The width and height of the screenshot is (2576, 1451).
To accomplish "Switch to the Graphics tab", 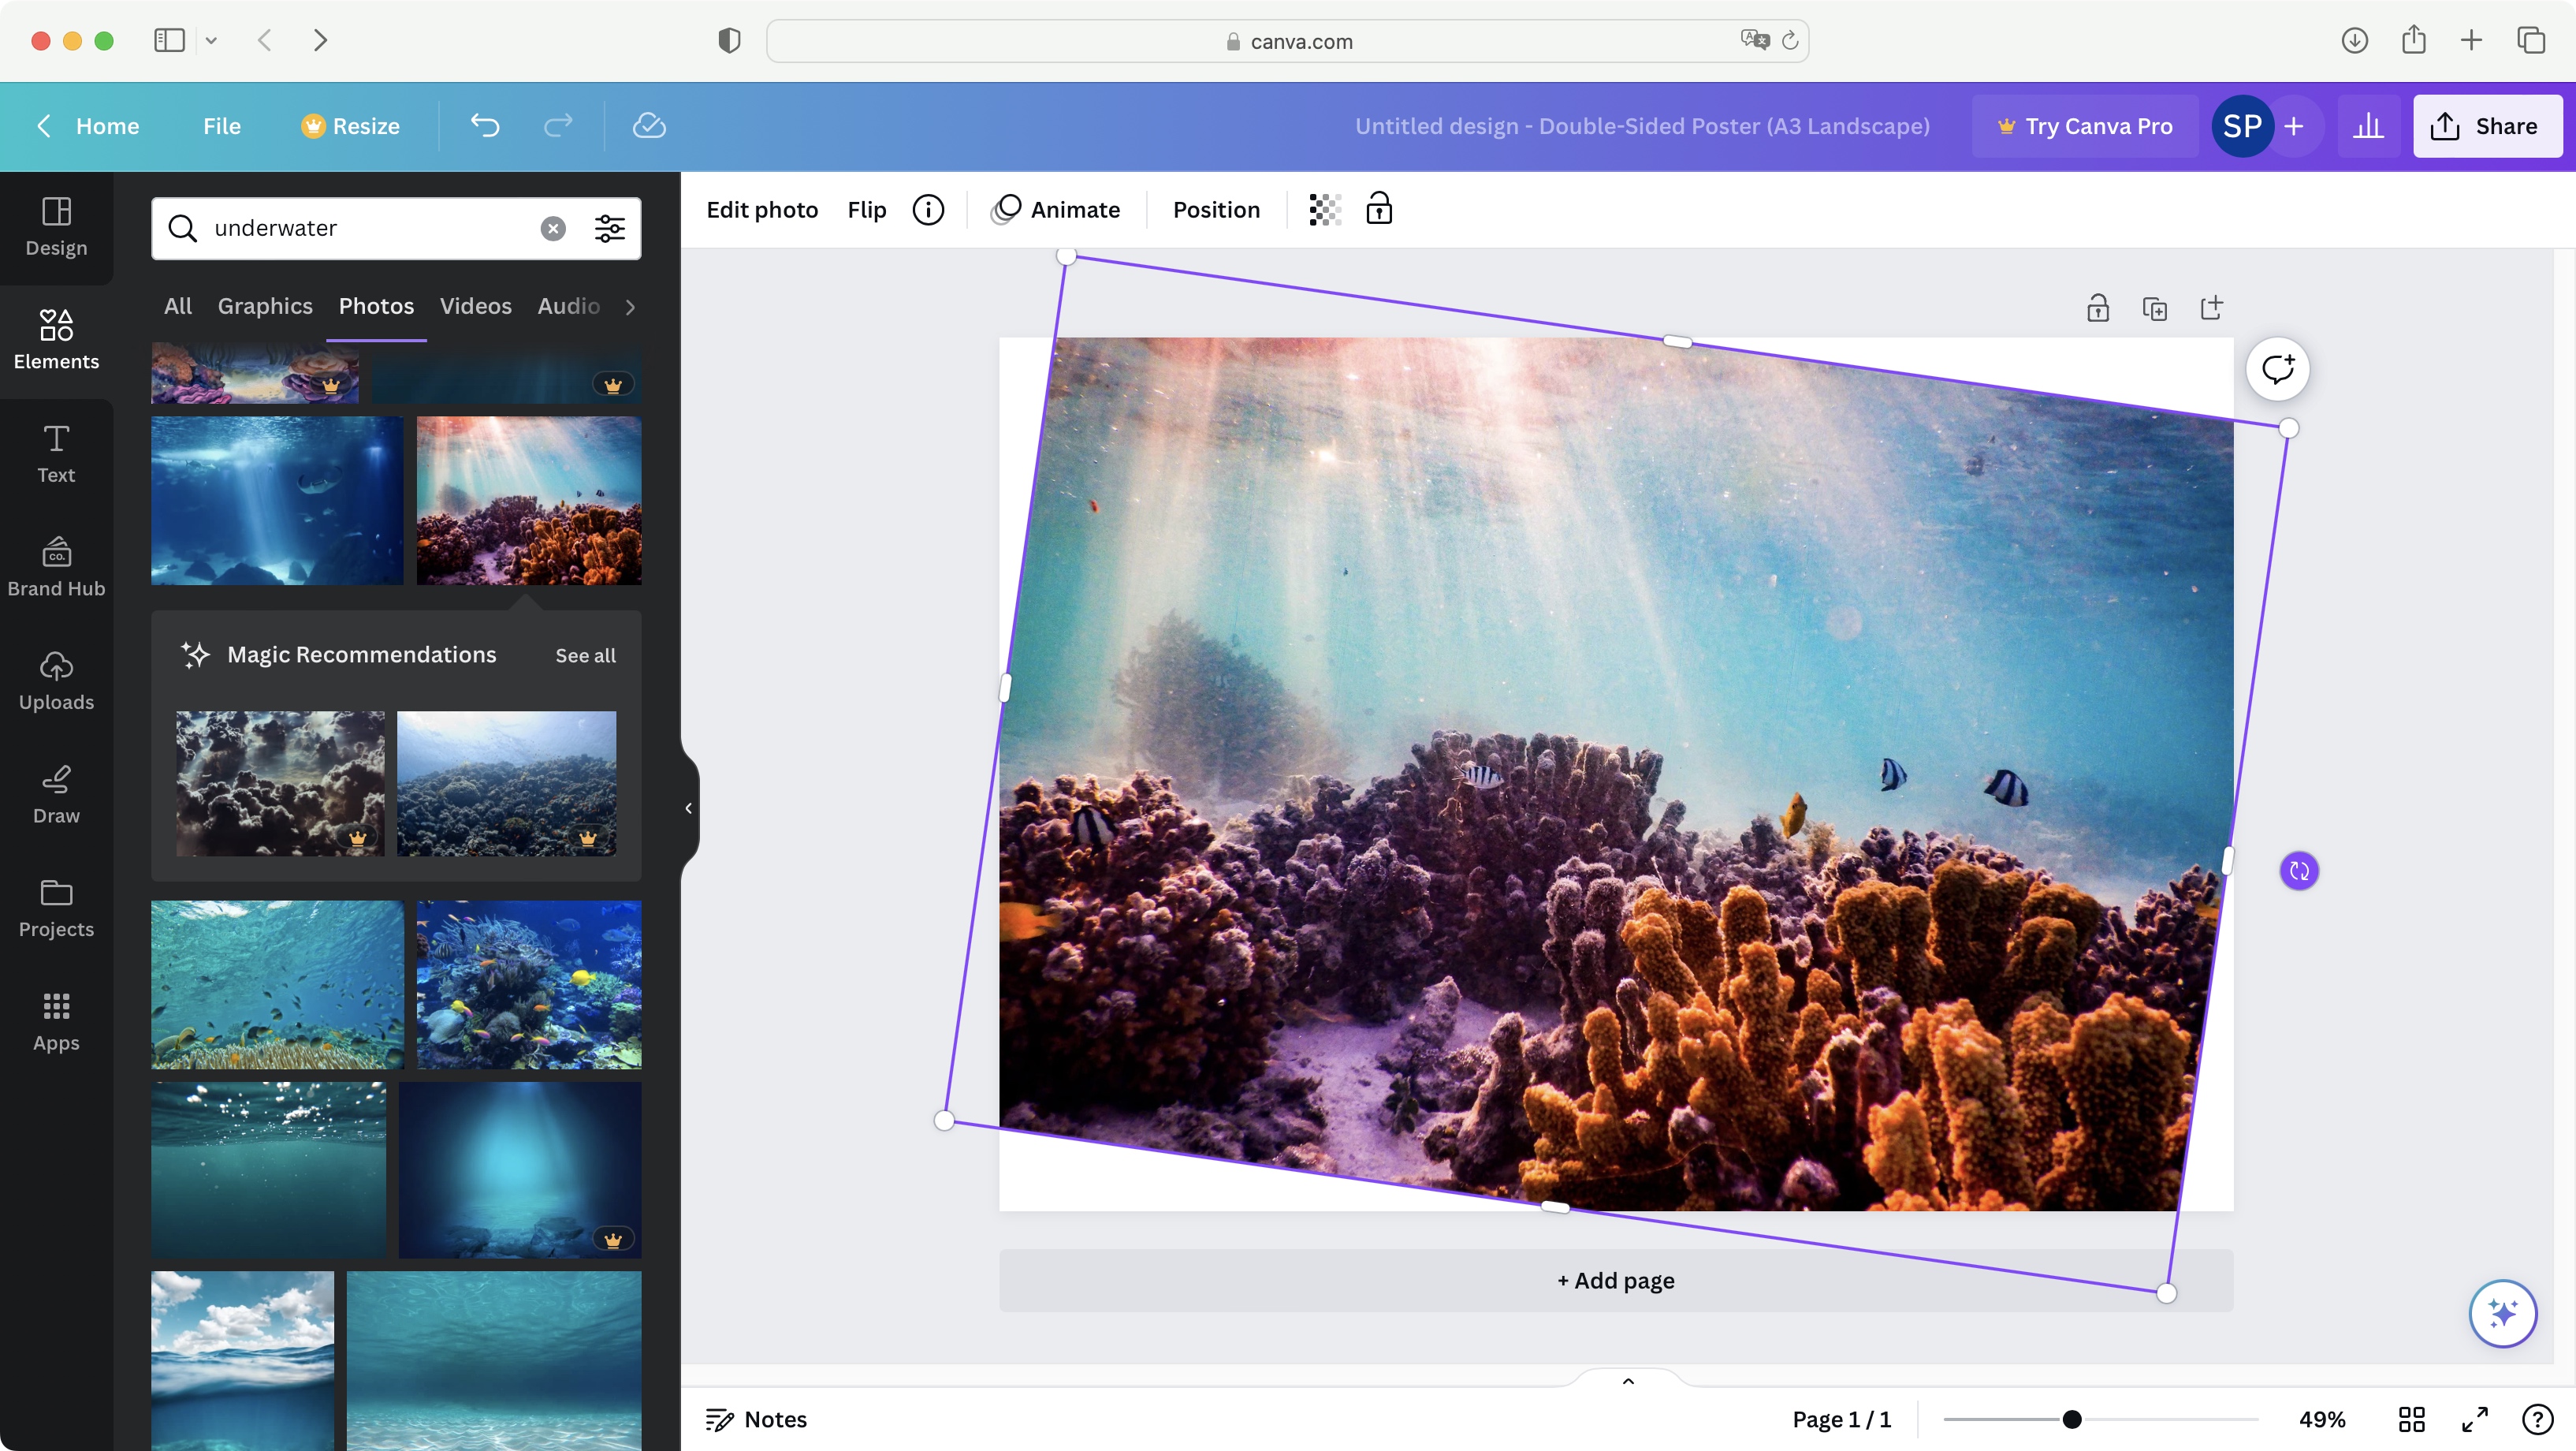I will pyautogui.click(x=264, y=306).
